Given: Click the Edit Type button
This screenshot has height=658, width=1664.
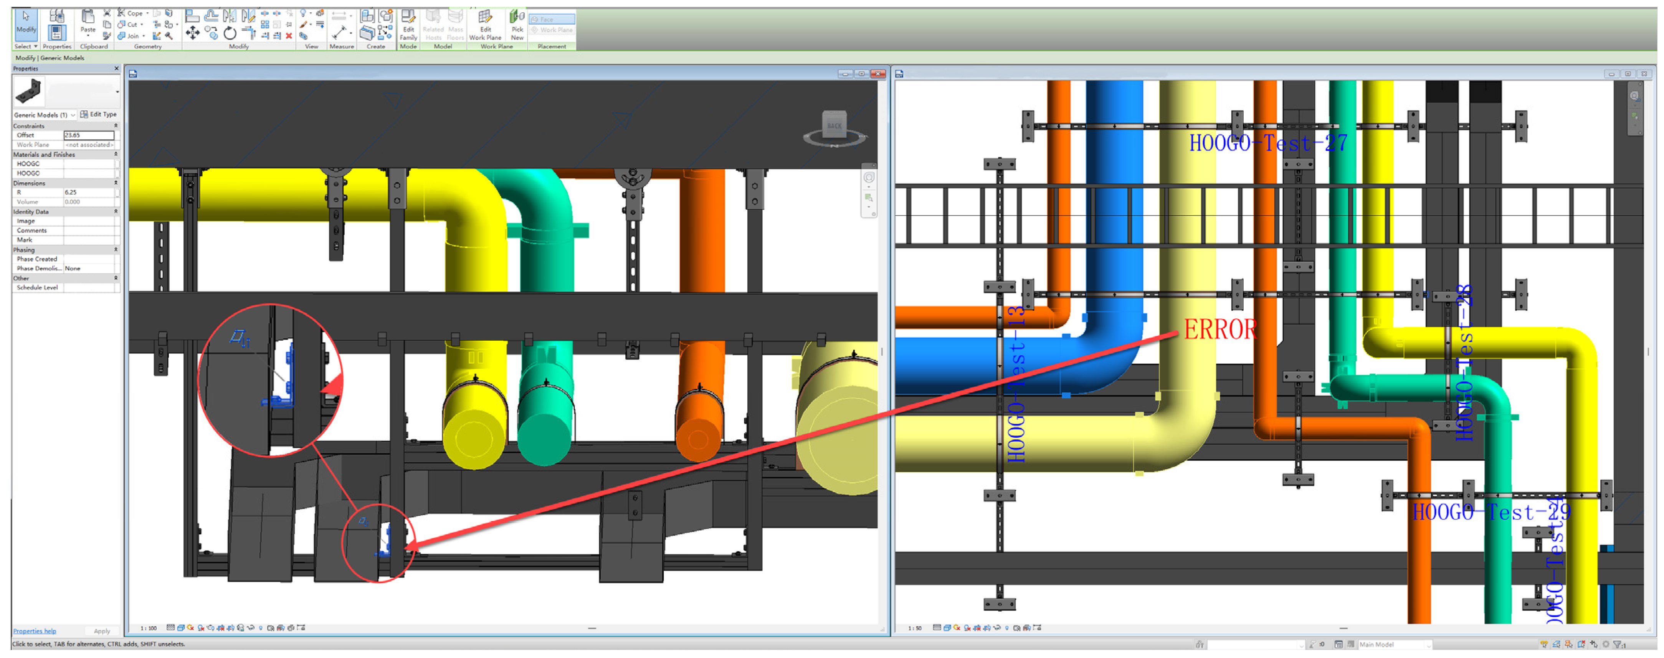Looking at the screenshot, I should coord(98,114).
